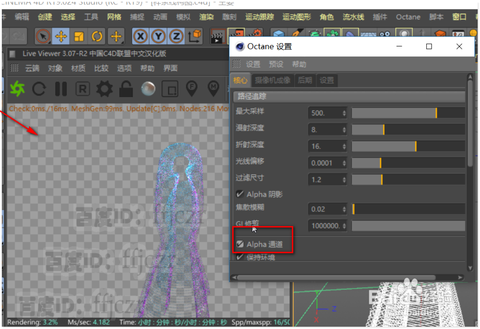Viewport: 480px width, 329px height.
Task: Toggle the Live Viewer lock icon
Action: pos(126,89)
